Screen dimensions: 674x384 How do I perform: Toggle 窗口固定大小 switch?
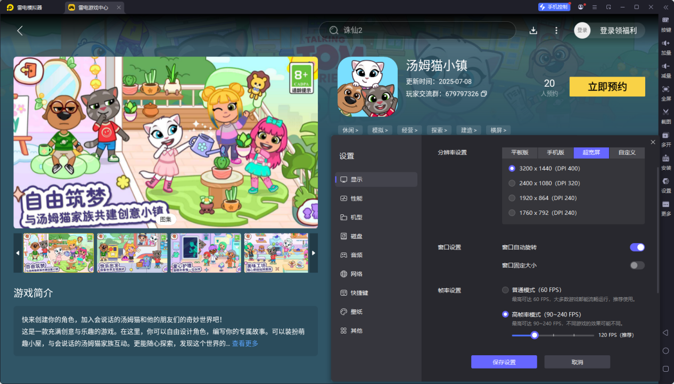pos(637,265)
